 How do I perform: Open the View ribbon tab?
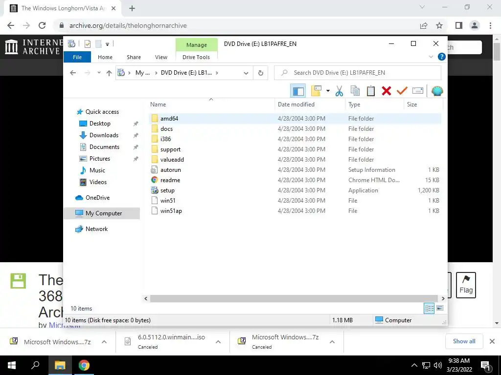[x=161, y=57]
